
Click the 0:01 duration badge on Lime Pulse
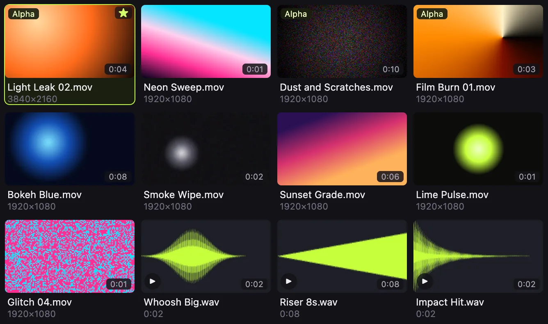[527, 177]
